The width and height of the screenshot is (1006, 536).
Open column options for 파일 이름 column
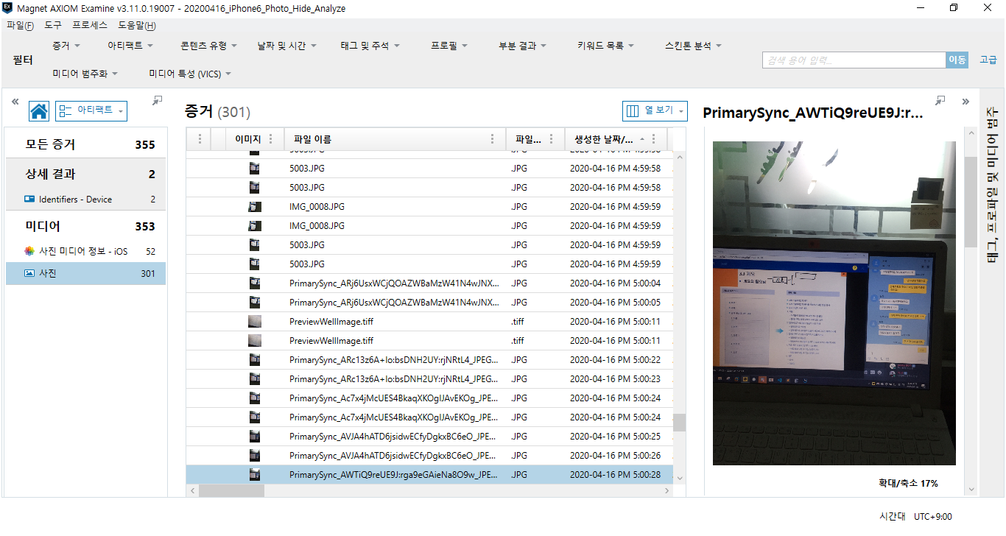click(x=493, y=139)
